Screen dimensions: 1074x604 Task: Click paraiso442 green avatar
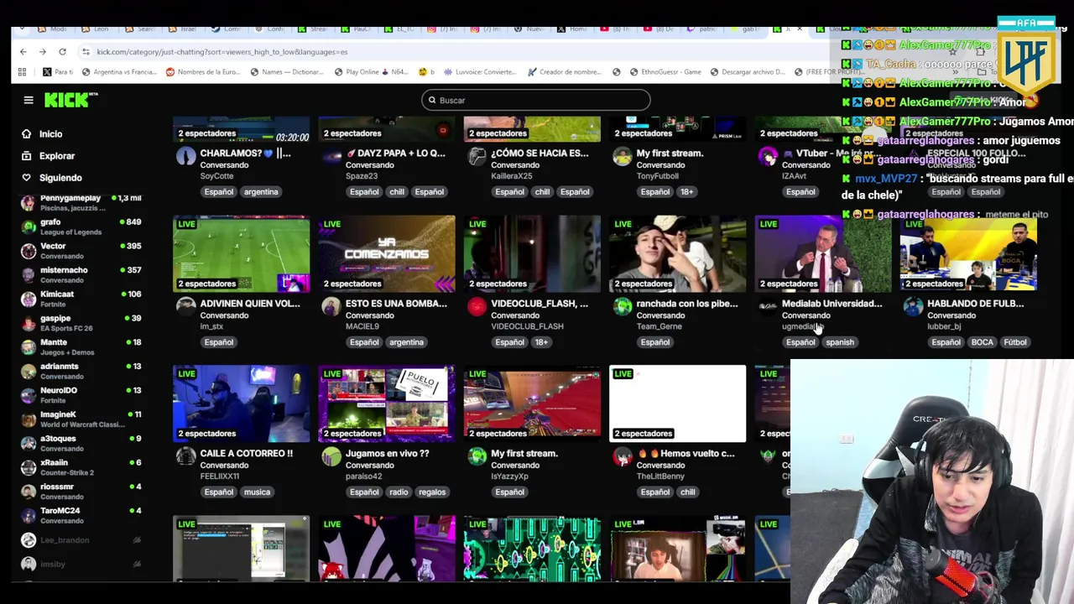tap(331, 457)
